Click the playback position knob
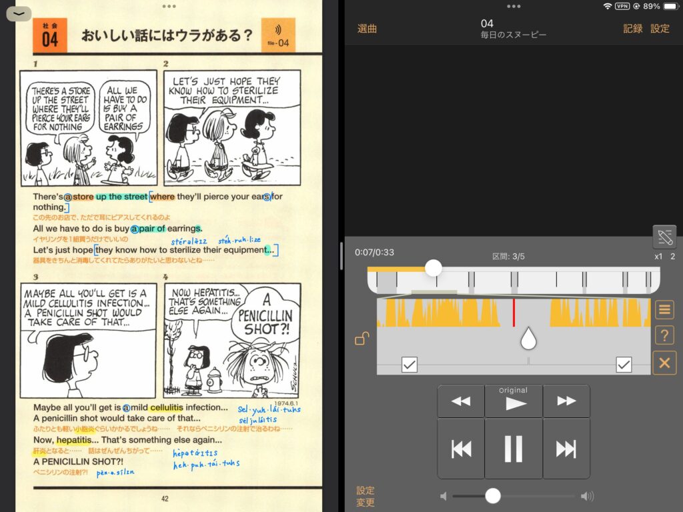This screenshot has width=683, height=512. pos(434,268)
